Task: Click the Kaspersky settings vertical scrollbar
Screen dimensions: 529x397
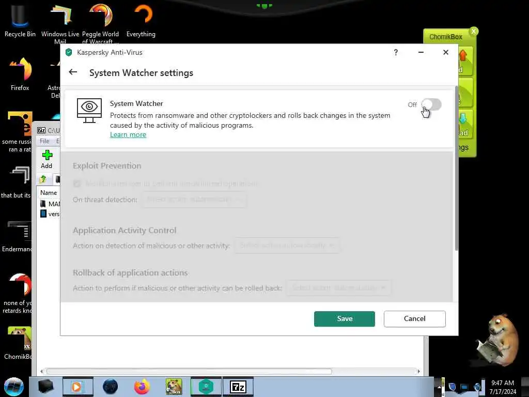Action: point(456,169)
